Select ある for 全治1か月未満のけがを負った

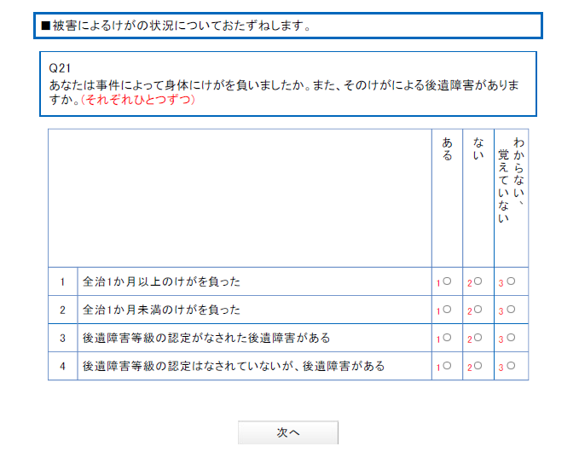point(447,310)
